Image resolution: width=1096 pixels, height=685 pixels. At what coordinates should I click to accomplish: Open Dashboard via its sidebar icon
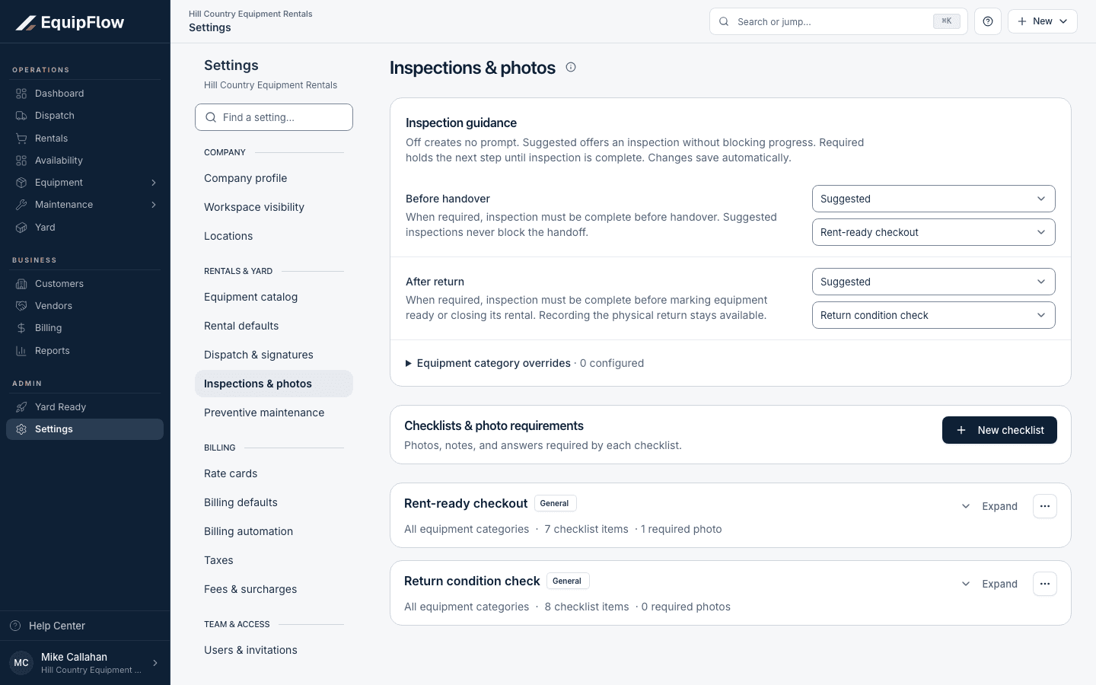tap(21, 94)
